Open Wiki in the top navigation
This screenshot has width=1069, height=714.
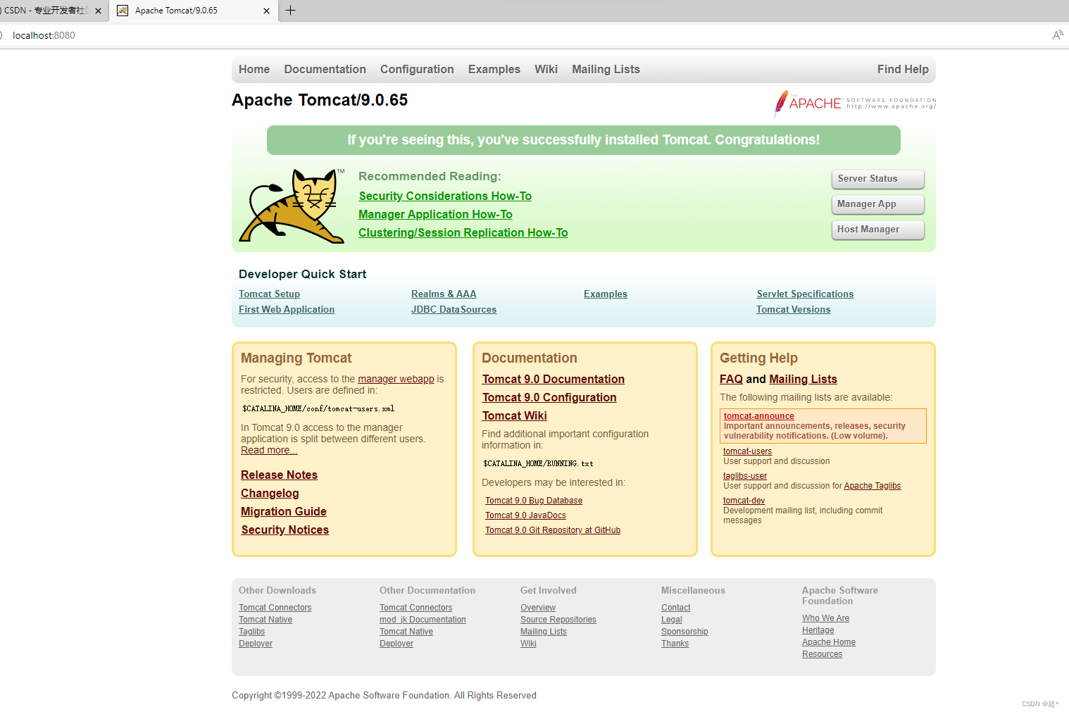pyautogui.click(x=546, y=69)
